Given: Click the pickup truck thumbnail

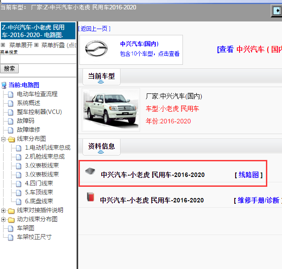Looking at the screenshot, I should point(111,110).
